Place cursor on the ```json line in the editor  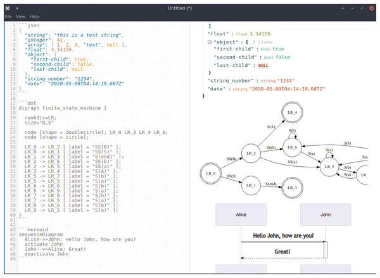click(x=29, y=26)
